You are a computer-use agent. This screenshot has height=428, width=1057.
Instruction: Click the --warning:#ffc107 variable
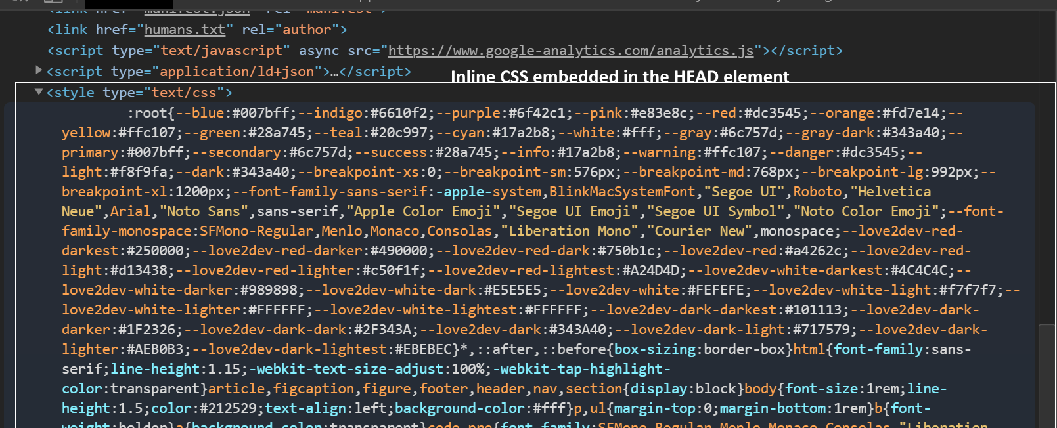(692, 152)
